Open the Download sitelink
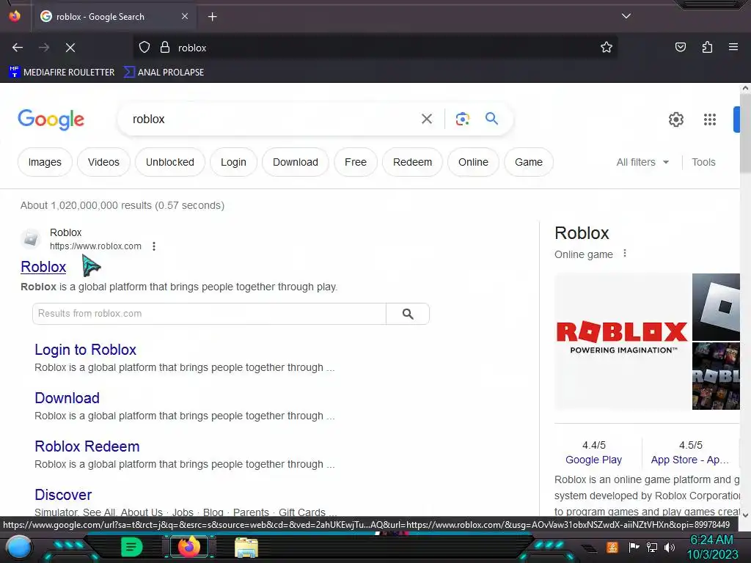Image resolution: width=751 pixels, height=563 pixels. point(67,398)
